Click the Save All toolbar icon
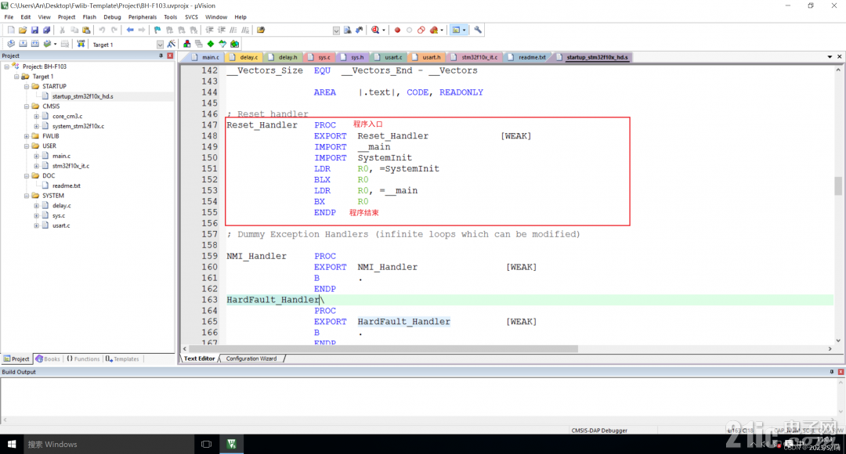Screen dimensions: 846x454 point(46,31)
